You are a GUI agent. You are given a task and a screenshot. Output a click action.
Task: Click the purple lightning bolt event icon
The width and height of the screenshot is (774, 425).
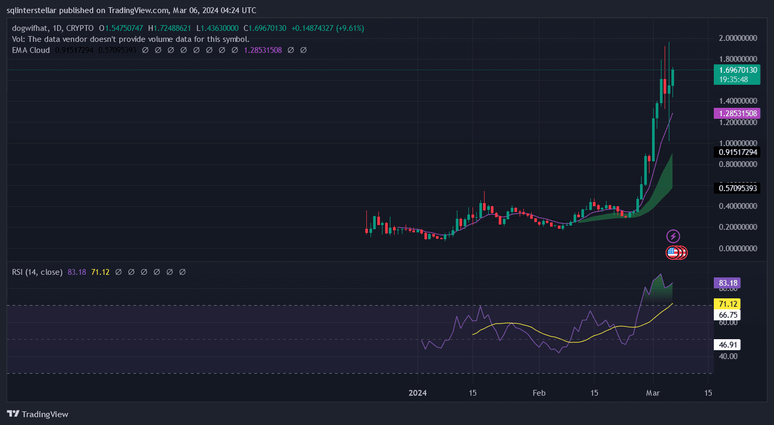(x=674, y=236)
